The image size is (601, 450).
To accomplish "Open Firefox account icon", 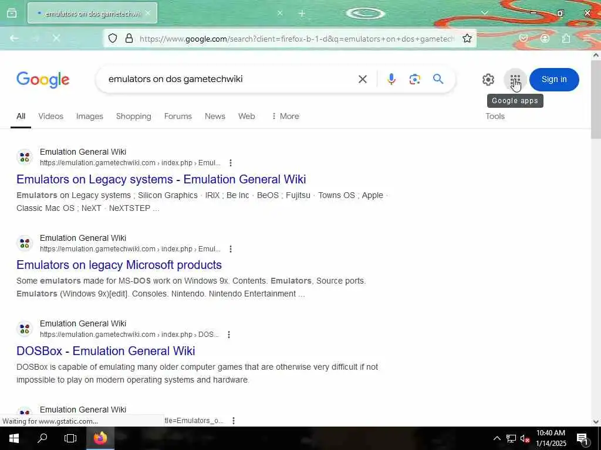I will click(x=545, y=38).
